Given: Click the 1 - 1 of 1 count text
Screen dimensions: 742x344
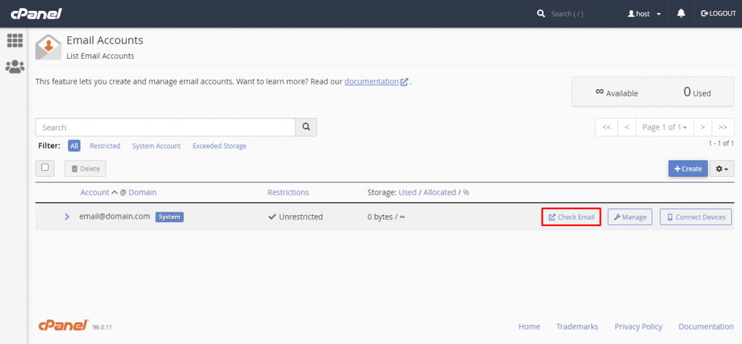Looking at the screenshot, I should [x=721, y=143].
